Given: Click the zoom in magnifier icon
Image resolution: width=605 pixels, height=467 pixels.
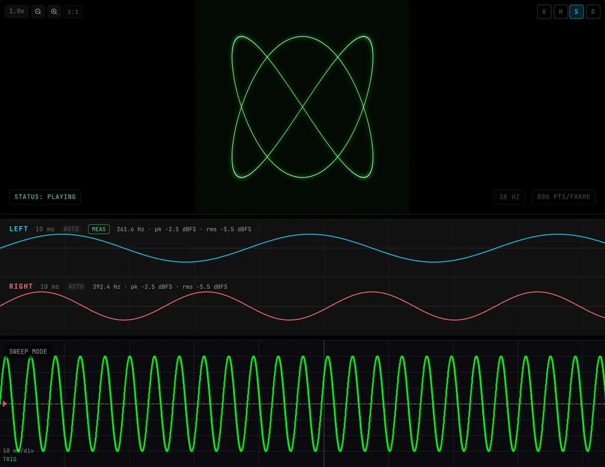Looking at the screenshot, I should tap(54, 11).
